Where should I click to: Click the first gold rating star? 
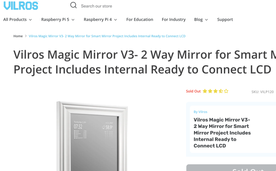coord(205,91)
